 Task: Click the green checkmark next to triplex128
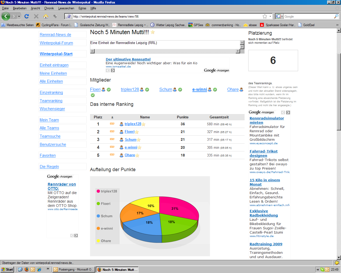coord(147,90)
